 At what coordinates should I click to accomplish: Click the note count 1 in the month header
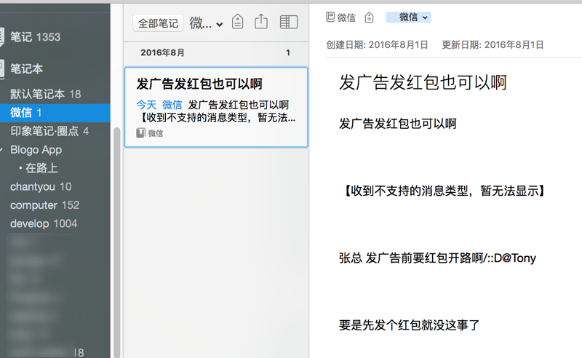tap(287, 52)
